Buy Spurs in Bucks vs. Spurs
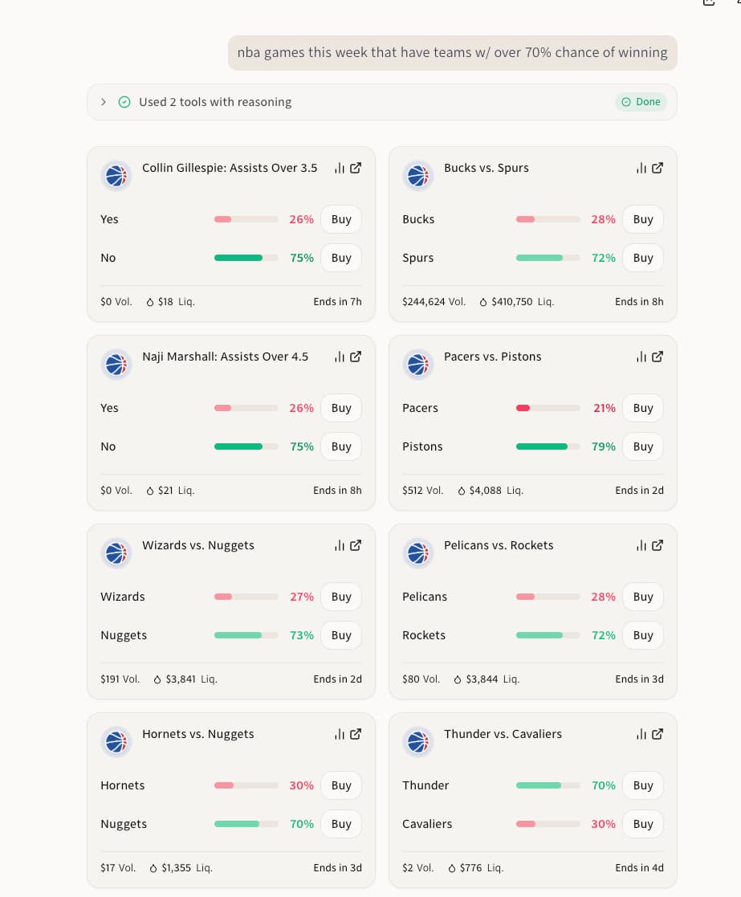The width and height of the screenshot is (741, 897). click(642, 258)
